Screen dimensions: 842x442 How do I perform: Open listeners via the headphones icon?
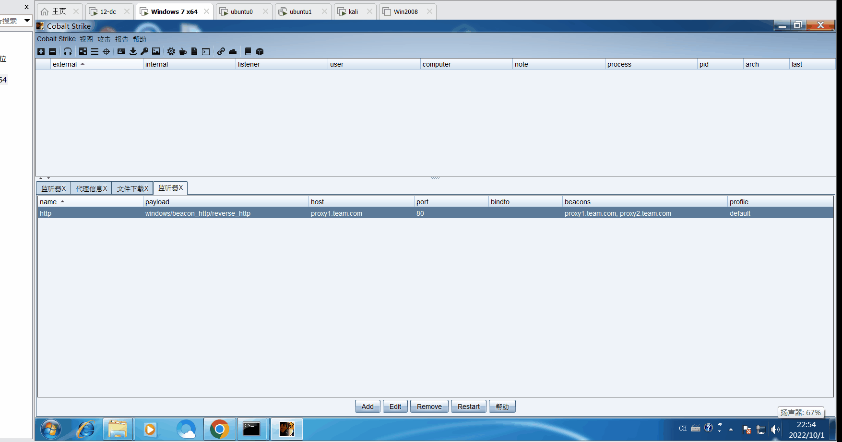(x=68, y=51)
